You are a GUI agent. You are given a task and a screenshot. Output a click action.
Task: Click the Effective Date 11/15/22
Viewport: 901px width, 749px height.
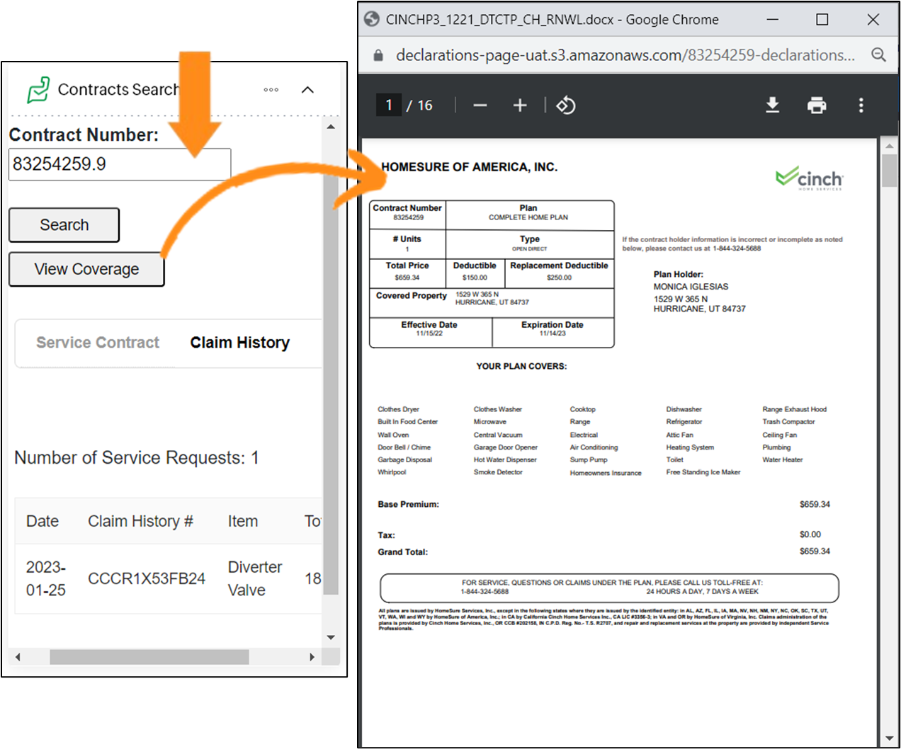tap(429, 333)
